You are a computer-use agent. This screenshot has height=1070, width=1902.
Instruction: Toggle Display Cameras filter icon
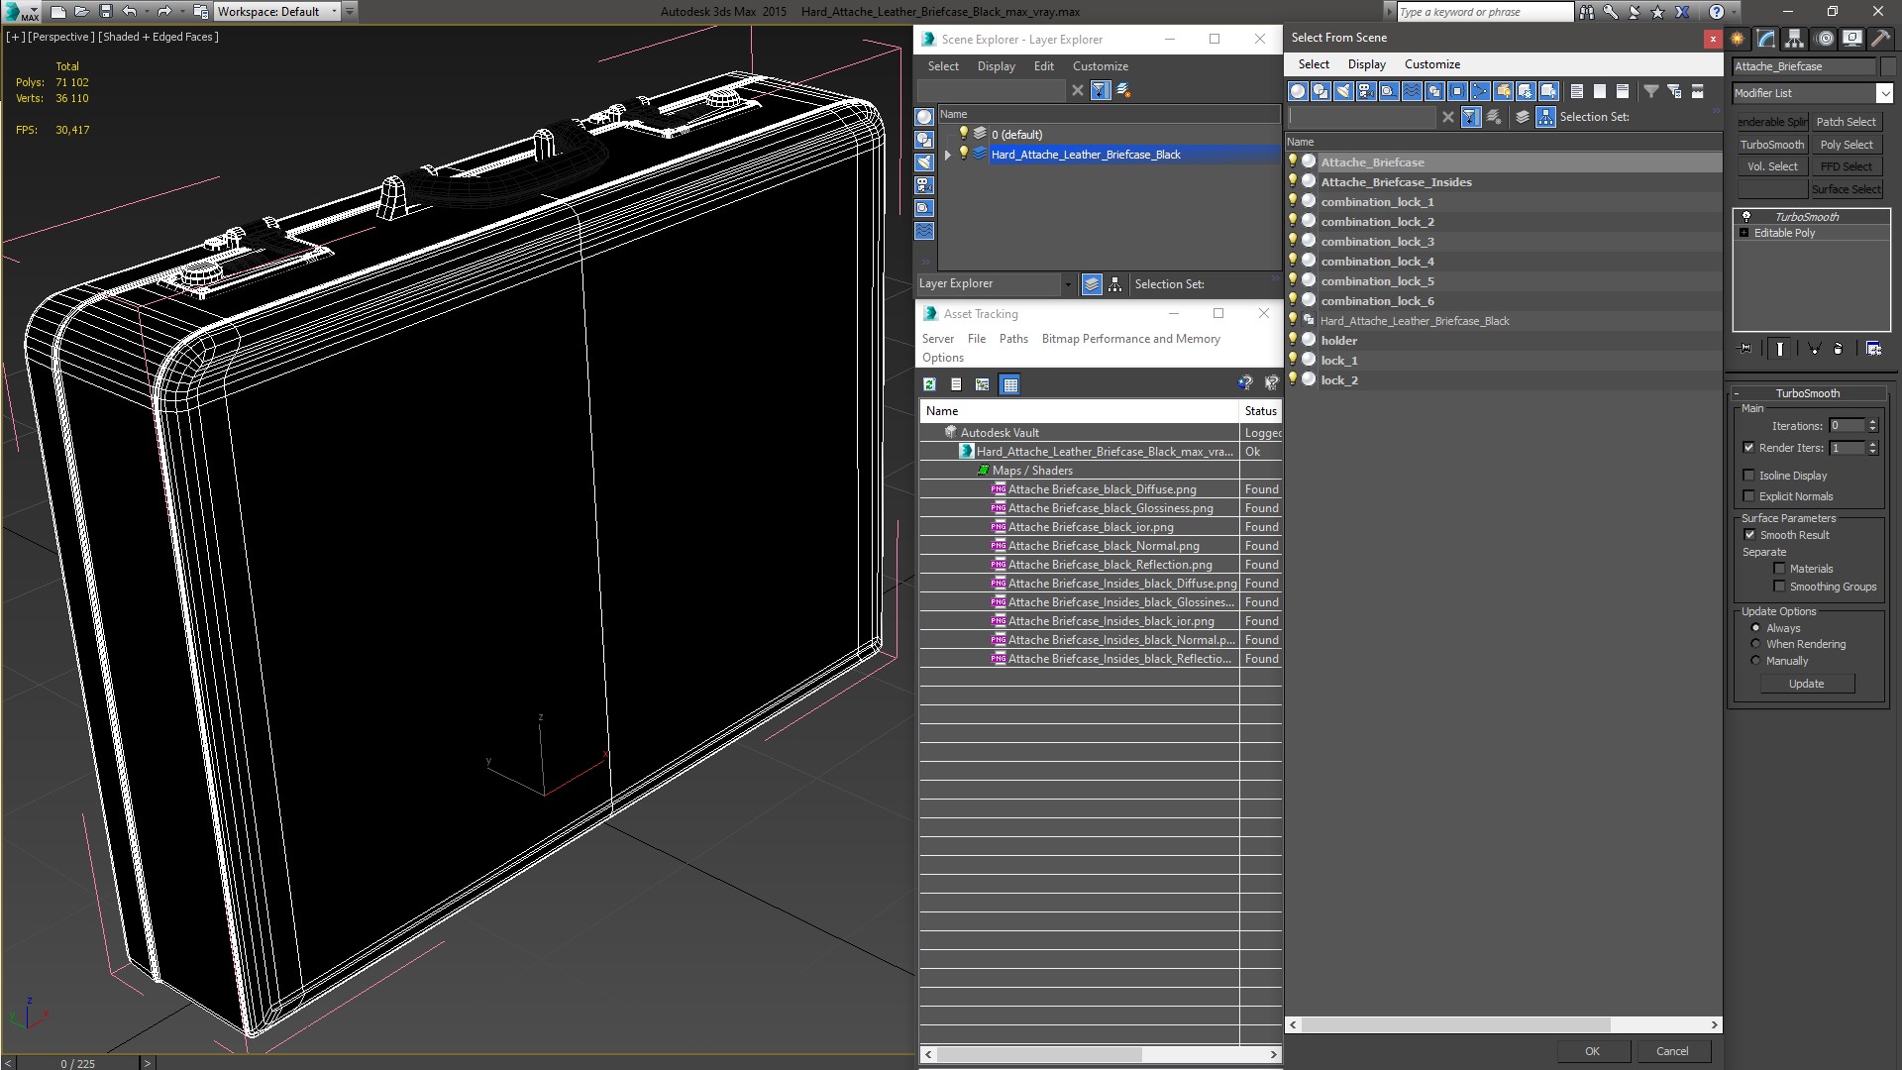click(1366, 91)
